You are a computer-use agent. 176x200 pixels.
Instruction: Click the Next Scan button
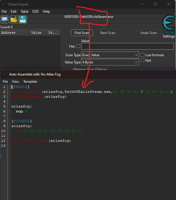(107, 33)
